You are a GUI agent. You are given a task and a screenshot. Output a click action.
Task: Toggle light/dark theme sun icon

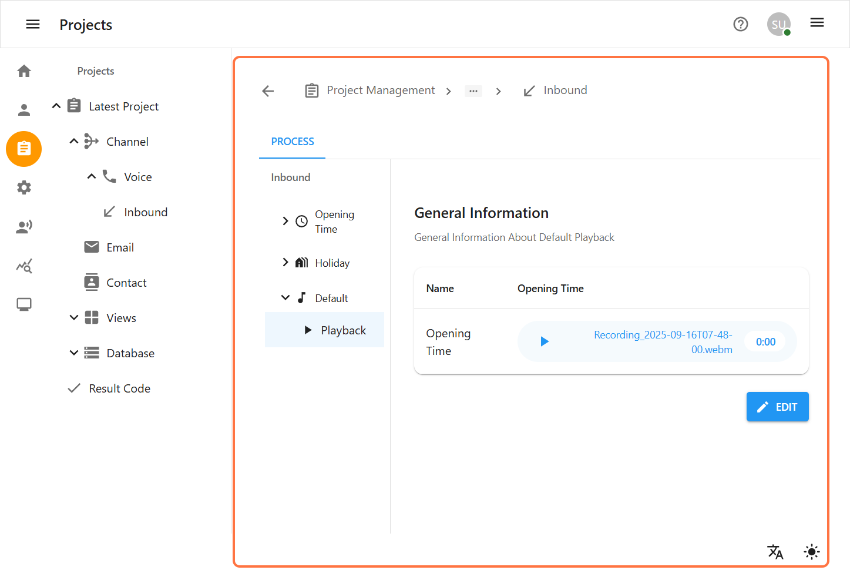pyautogui.click(x=811, y=551)
